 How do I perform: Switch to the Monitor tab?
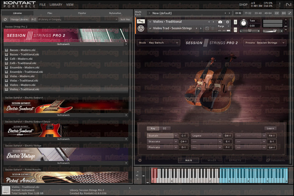click(x=82, y=13)
